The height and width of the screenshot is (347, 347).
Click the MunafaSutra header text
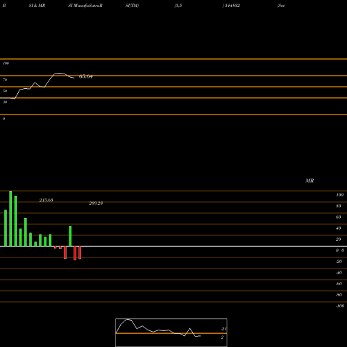(x=87, y=6)
